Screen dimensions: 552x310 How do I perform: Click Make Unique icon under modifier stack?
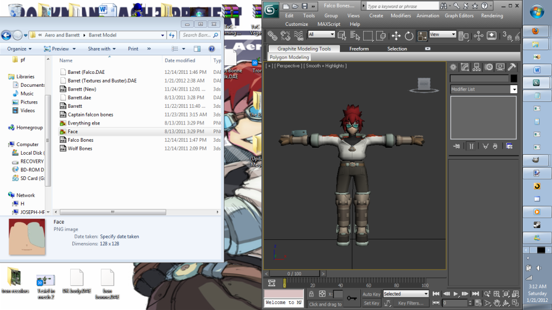[486, 146]
